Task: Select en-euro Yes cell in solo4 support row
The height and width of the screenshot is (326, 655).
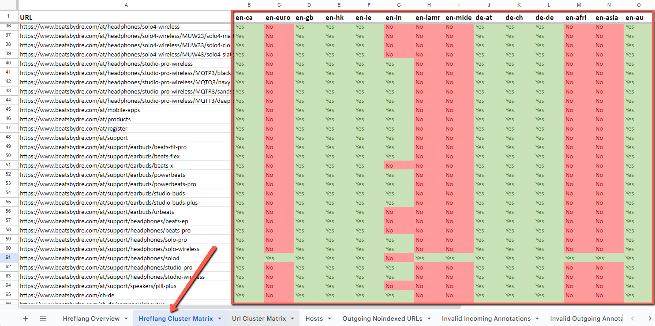Action: [279, 258]
